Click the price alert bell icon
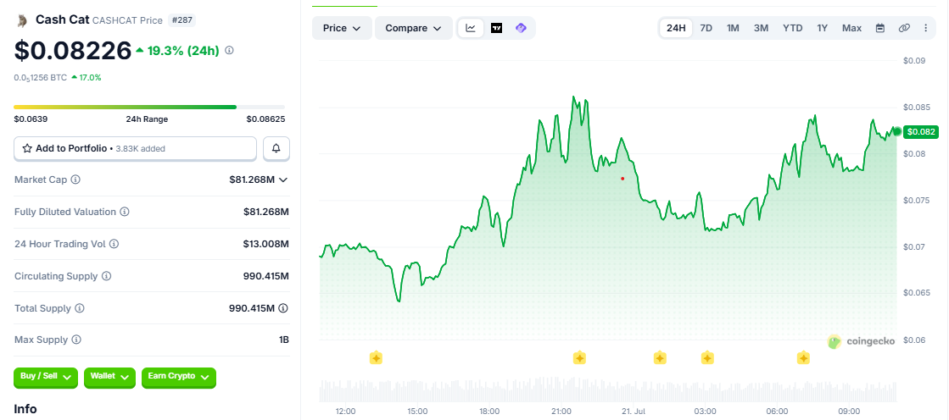The height and width of the screenshot is (420, 949). click(x=276, y=148)
